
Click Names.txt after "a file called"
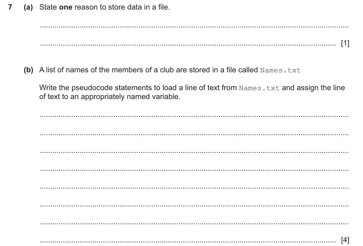point(280,70)
